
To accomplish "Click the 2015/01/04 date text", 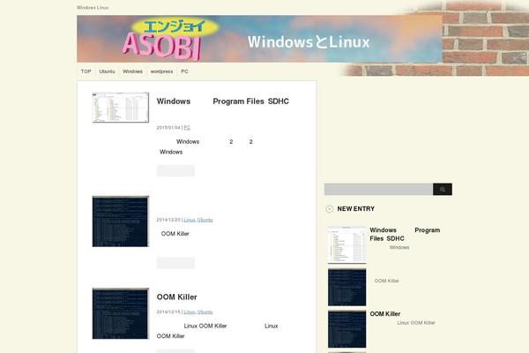I will [x=168, y=128].
